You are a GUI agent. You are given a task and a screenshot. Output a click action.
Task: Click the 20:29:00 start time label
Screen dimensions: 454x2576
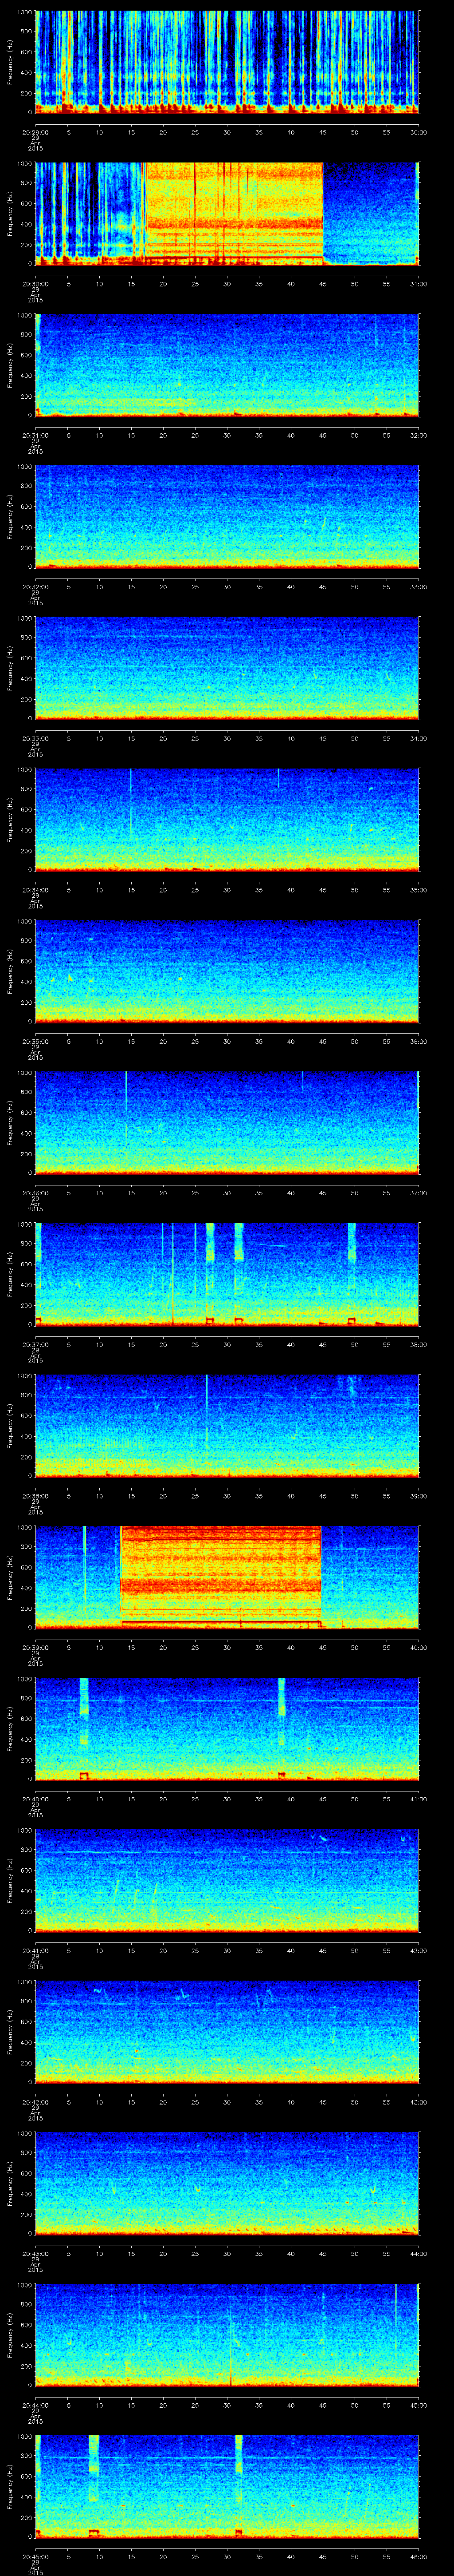[x=35, y=132]
